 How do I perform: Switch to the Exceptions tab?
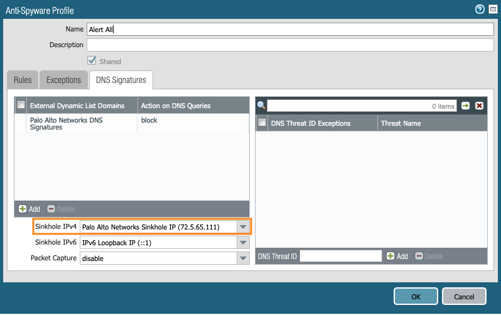[x=63, y=80]
